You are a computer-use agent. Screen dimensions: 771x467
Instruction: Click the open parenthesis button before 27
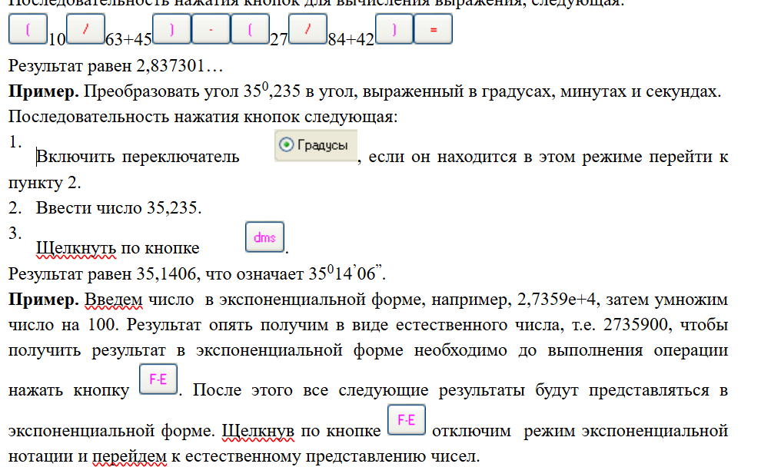tap(250, 30)
